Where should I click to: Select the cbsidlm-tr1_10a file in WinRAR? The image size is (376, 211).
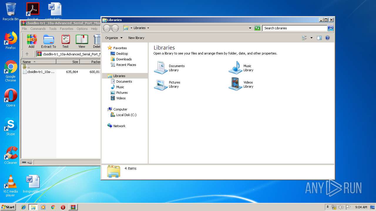click(39, 72)
